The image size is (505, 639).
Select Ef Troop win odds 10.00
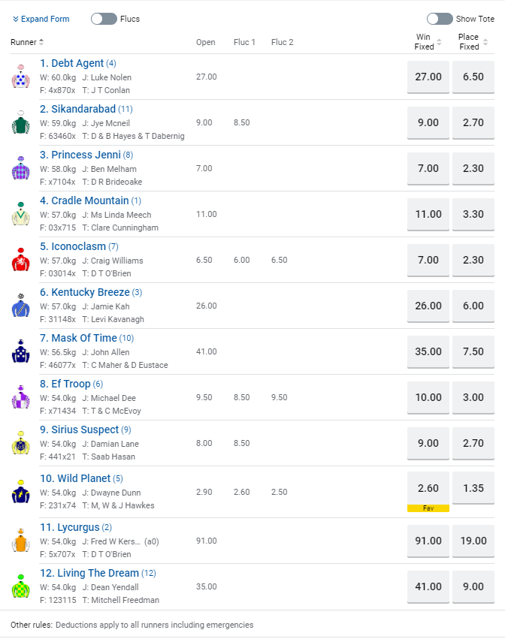coord(428,397)
